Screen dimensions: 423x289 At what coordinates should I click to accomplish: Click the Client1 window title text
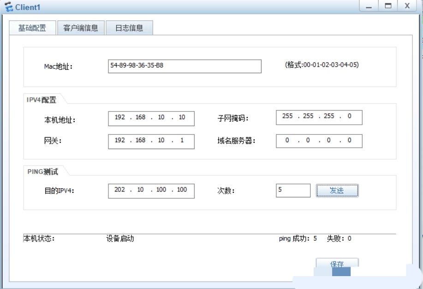point(28,7)
